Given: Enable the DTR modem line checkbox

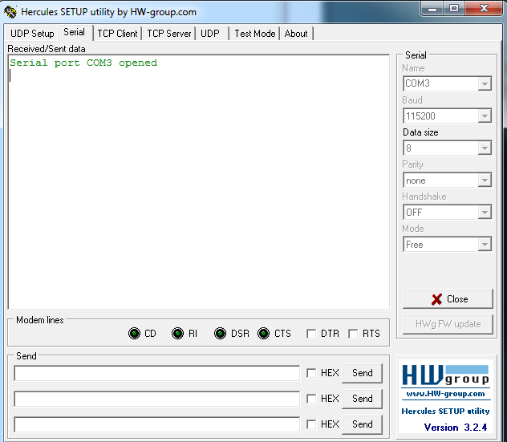Looking at the screenshot, I should click(311, 334).
